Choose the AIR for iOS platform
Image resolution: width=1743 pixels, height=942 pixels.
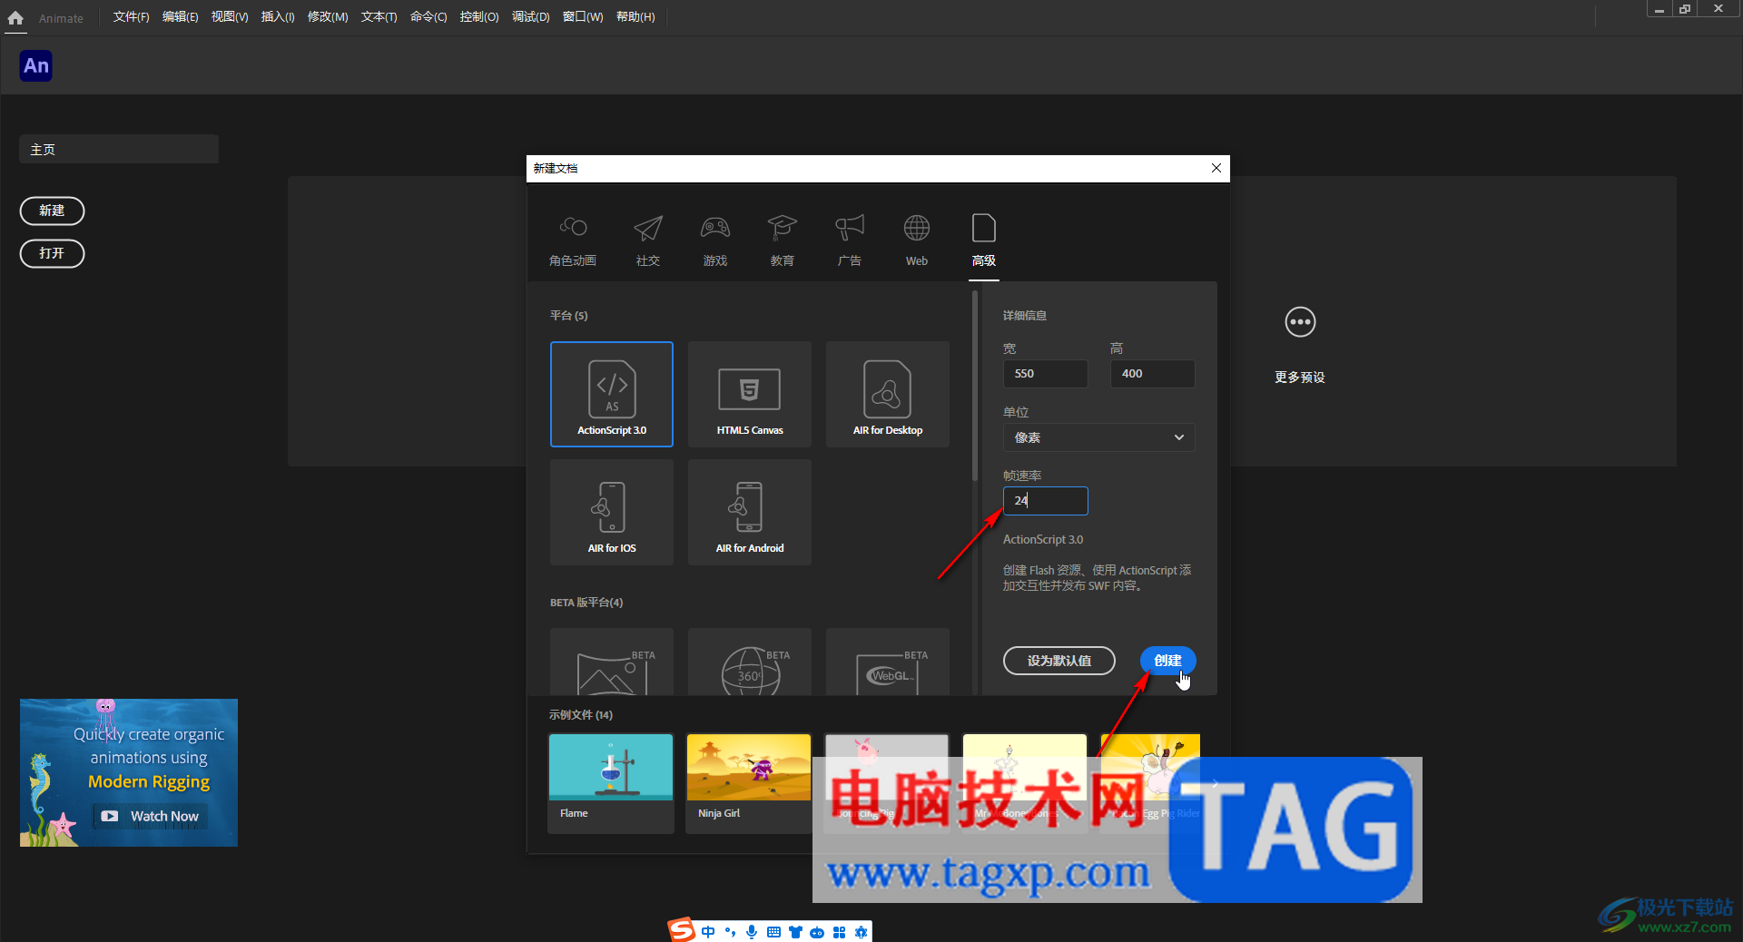click(x=612, y=512)
